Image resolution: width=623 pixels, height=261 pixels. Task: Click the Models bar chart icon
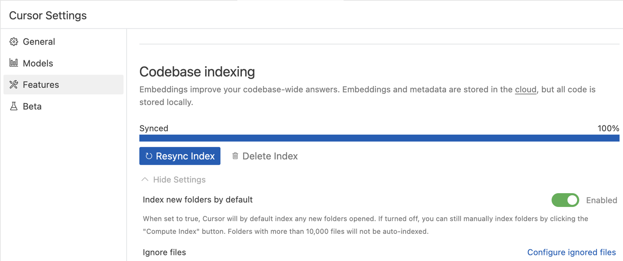(x=14, y=63)
